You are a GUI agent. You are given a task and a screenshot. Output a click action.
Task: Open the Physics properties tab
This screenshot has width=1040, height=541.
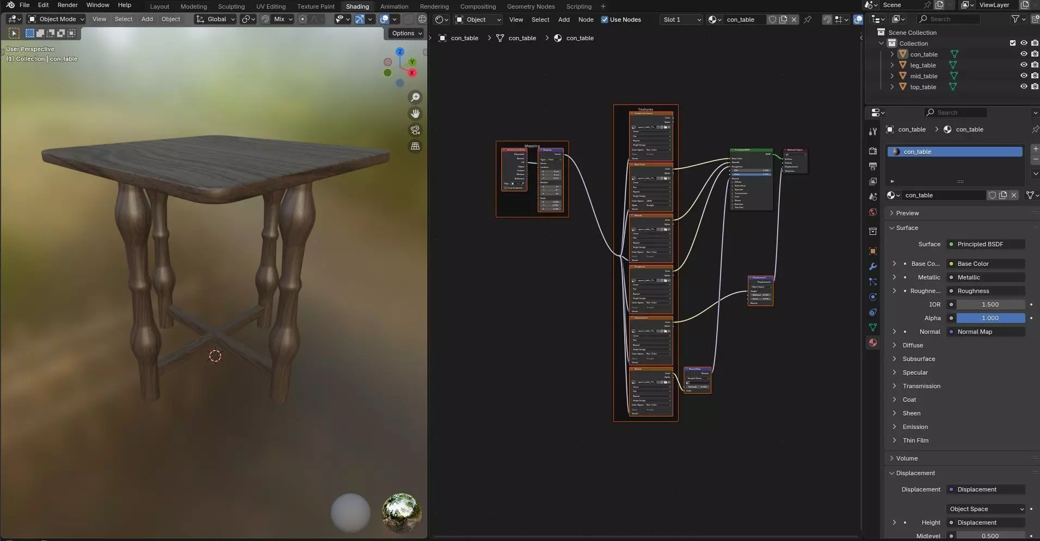point(873,297)
